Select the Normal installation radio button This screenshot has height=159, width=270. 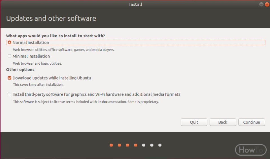[x=9, y=42]
